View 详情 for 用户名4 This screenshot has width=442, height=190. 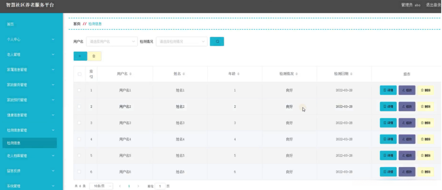click(x=388, y=139)
